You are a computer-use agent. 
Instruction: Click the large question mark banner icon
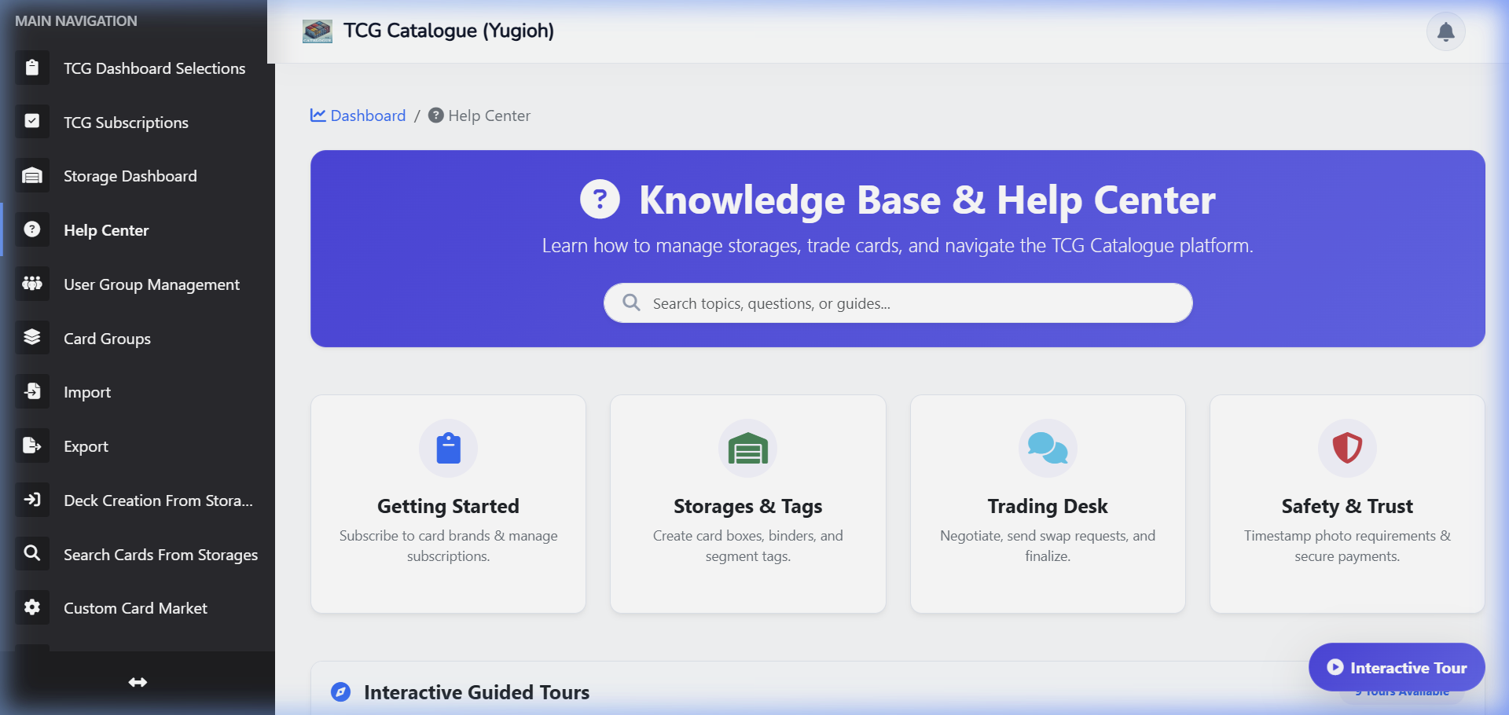point(600,200)
